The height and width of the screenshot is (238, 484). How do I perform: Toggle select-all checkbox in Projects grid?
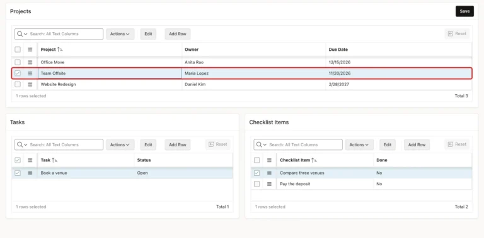[x=18, y=50]
